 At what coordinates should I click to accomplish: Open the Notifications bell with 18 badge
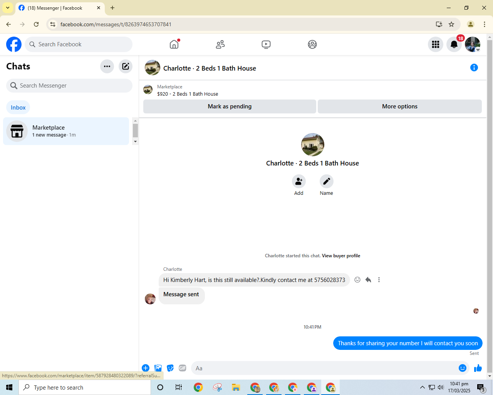point(454,44)
